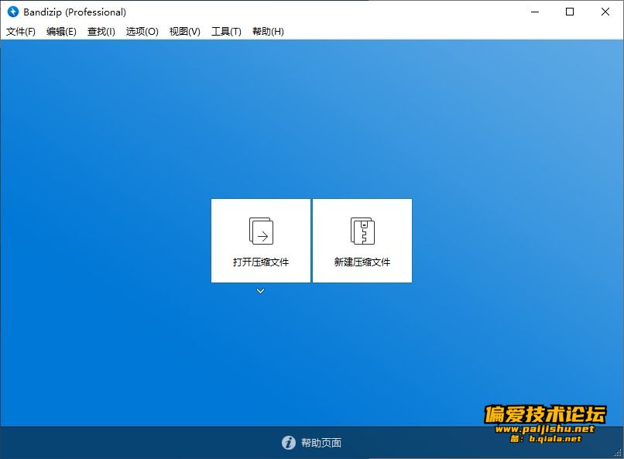Click the resize grip in the bottom corner

[x=618, y=453]
